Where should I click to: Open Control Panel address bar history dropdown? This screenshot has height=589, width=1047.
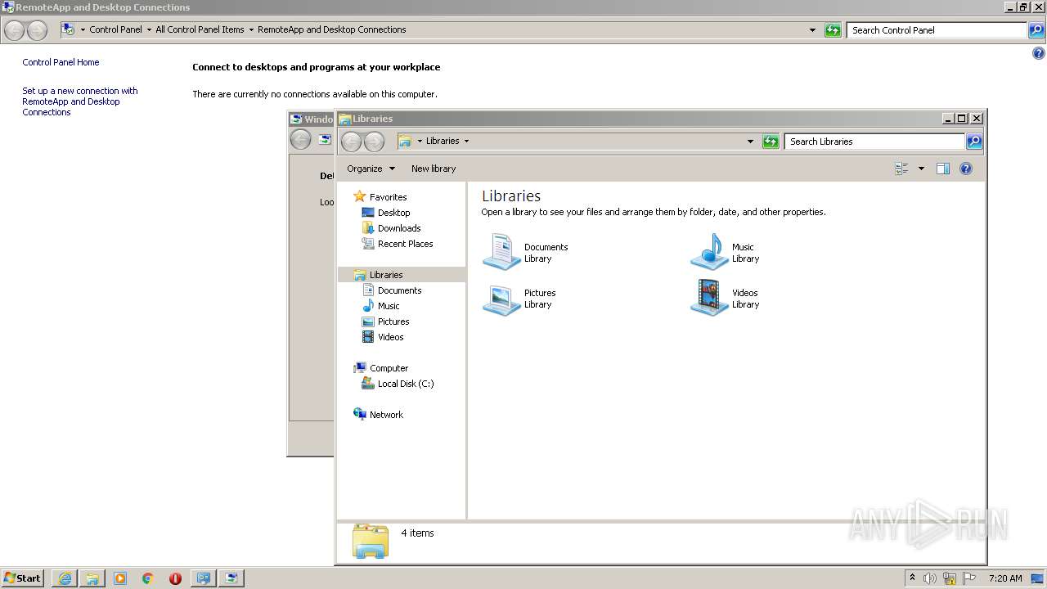click(x=812, y=30)
